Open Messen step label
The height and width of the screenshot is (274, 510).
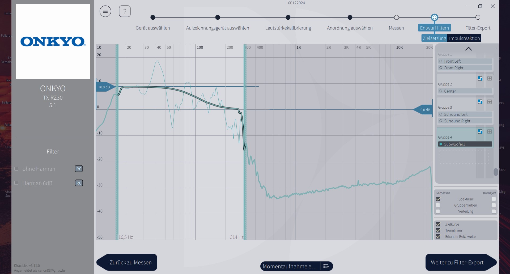396,28
